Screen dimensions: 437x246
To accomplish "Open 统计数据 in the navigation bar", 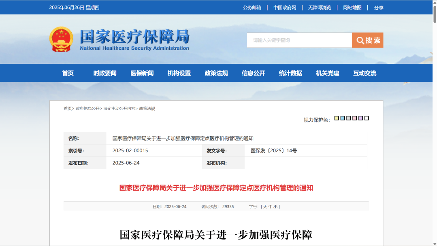I will click(x=290, y=73).
